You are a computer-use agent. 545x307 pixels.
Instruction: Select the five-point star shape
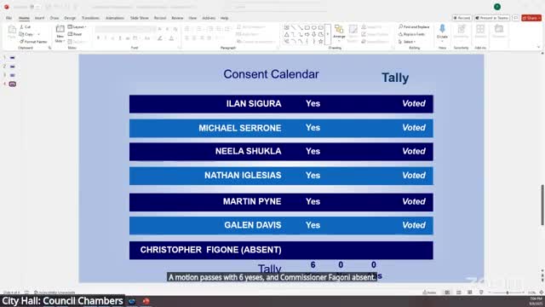point(320,42)
